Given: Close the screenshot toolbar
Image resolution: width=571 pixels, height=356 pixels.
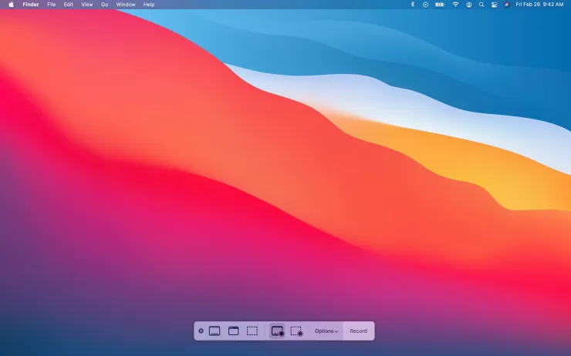Looking at the screenshot, I should tap(201, 331).
